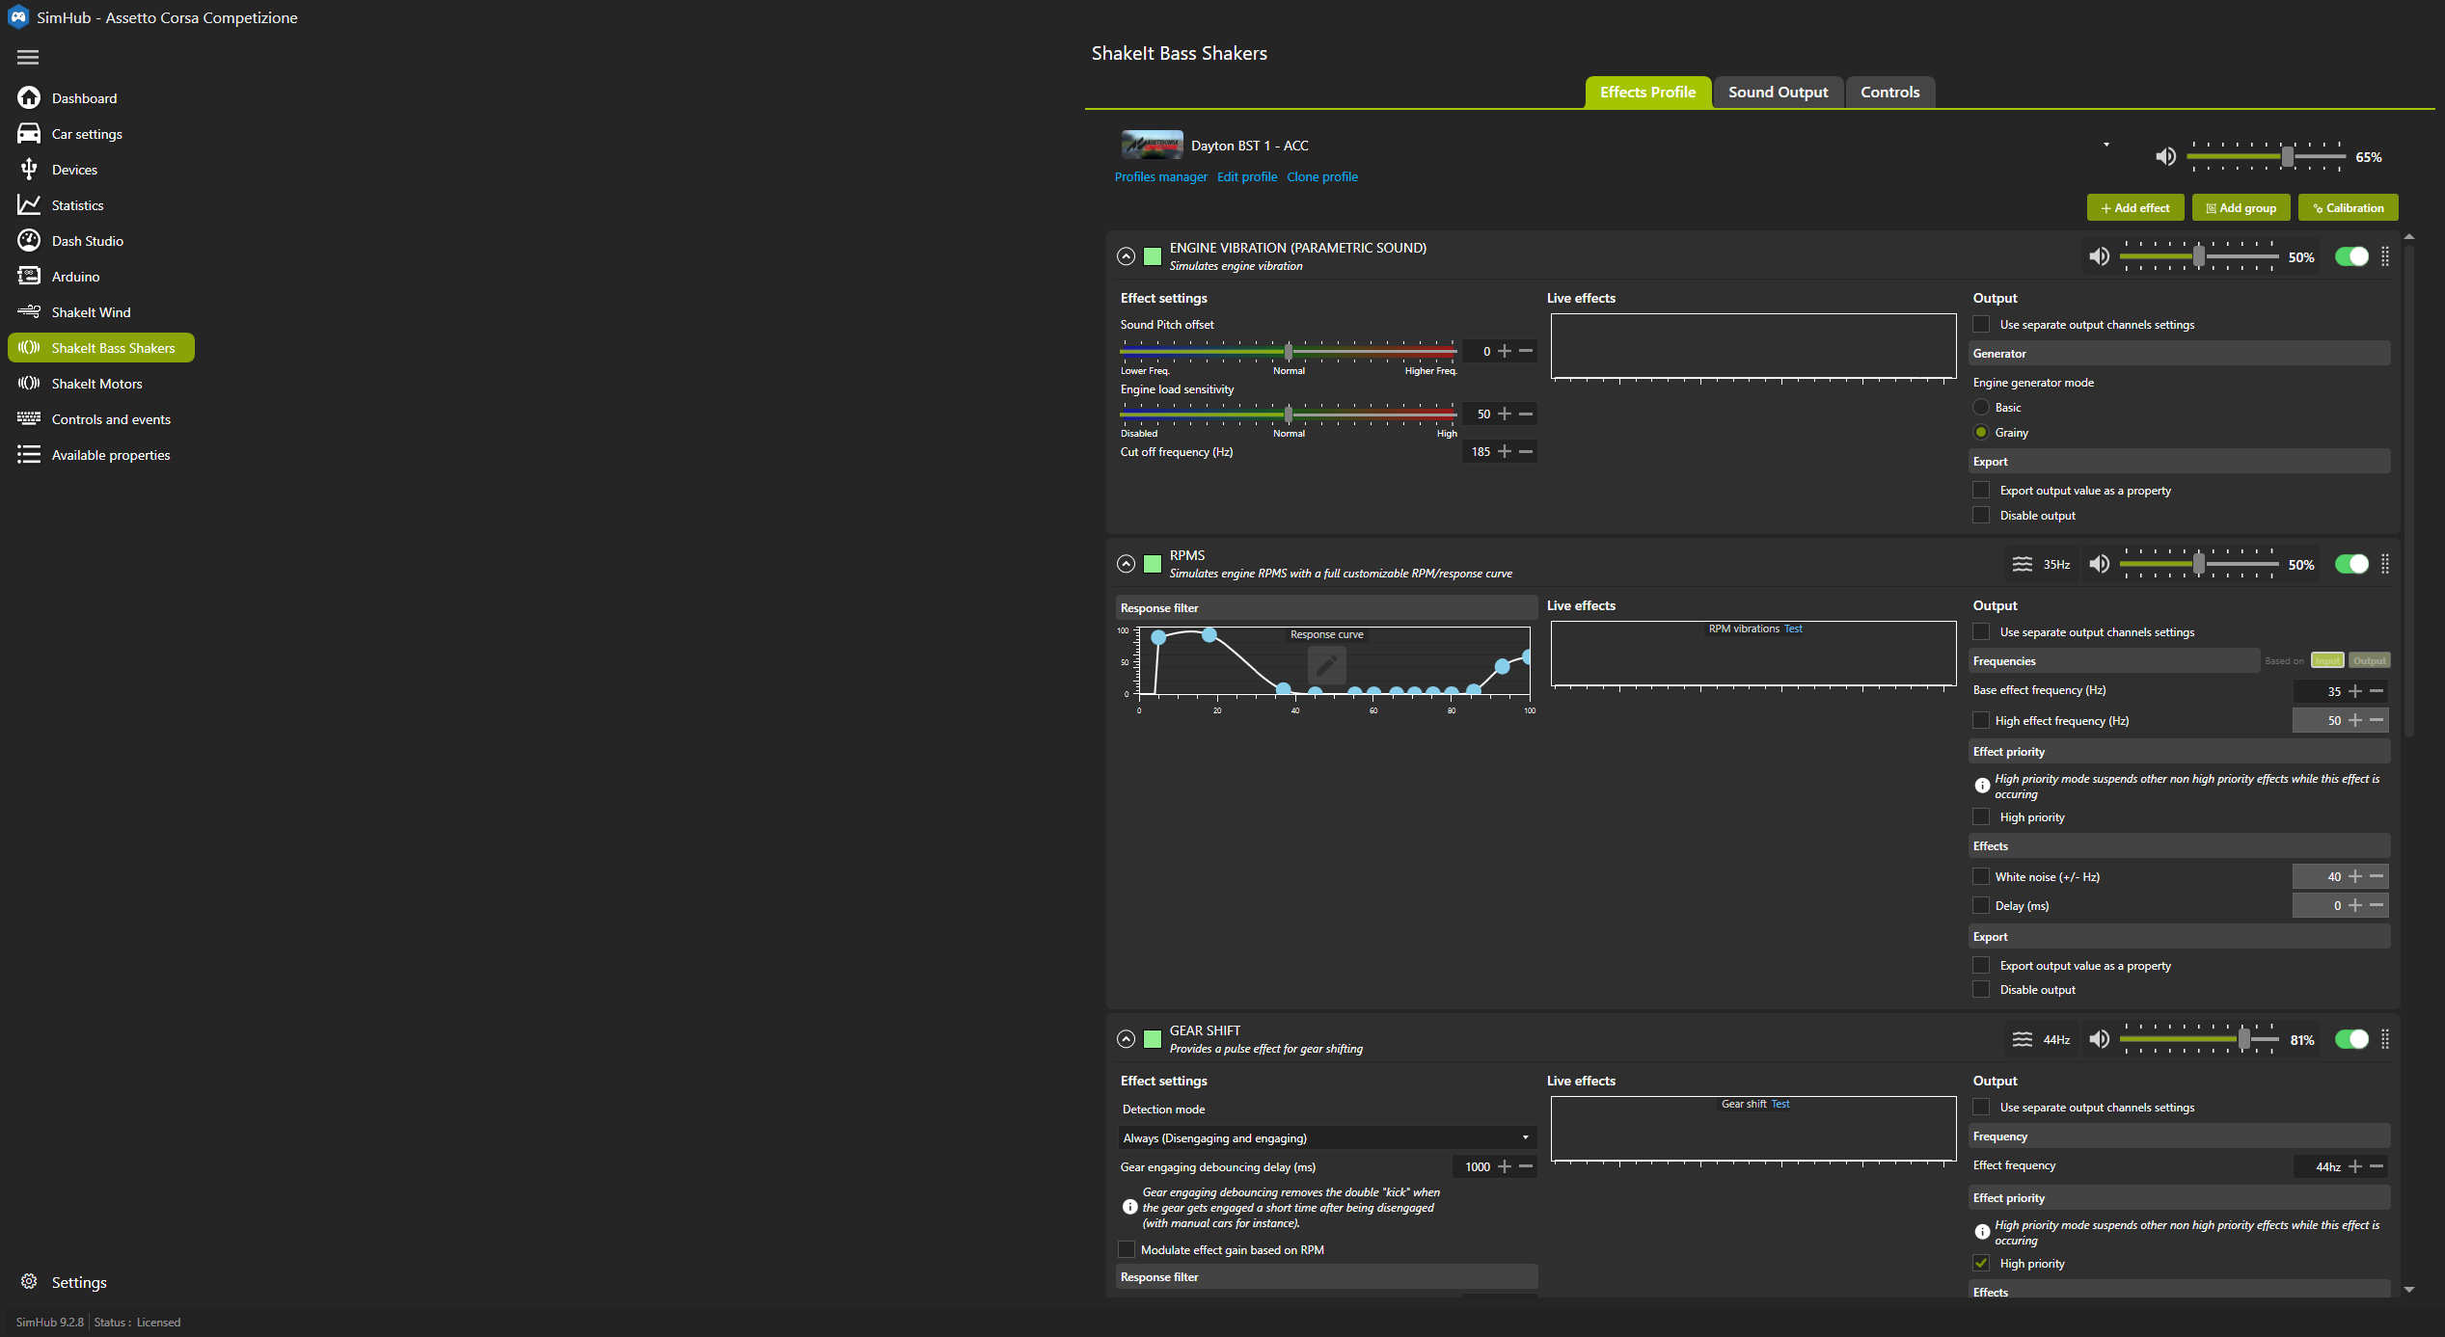
Task: Edit the RPMS response curve pencil
Action: coord(1326,665)
